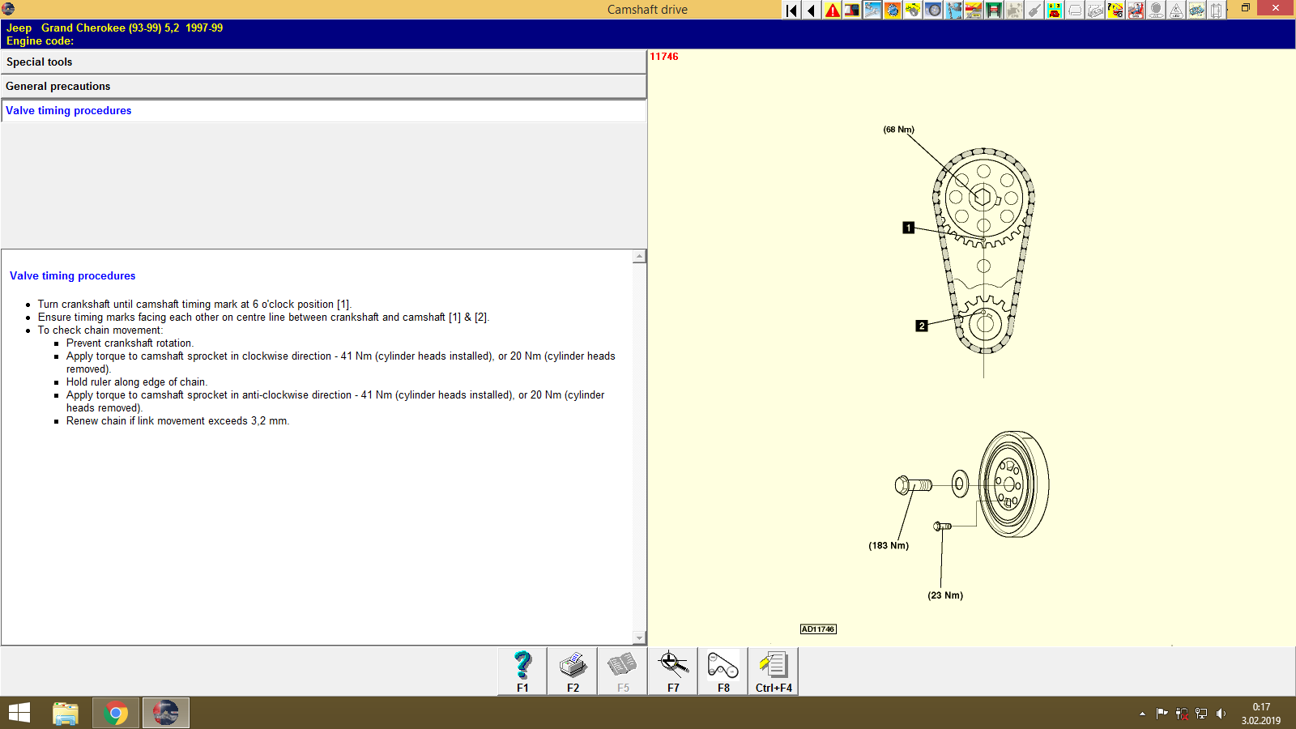The height and width of the screenshot is (729, 1296).
Task: Show the camshaft drive belt diagram (F8)
Action: pos(722,671)
